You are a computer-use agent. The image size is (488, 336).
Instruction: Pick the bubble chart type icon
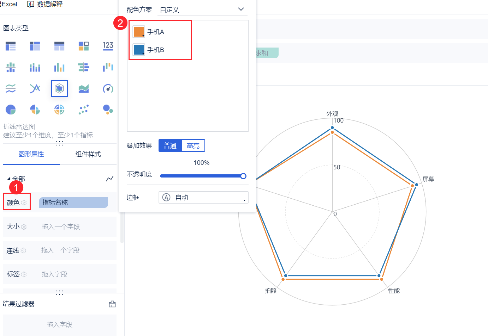pos(108,110)
